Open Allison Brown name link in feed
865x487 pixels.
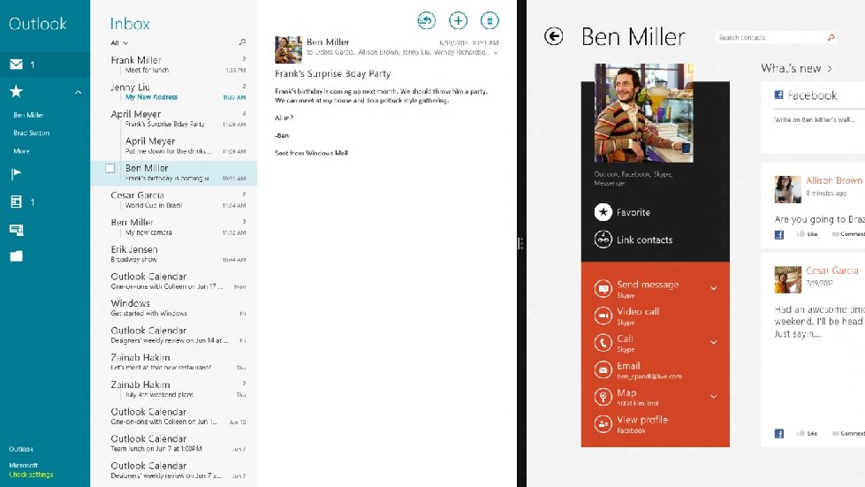coord(833,180)
